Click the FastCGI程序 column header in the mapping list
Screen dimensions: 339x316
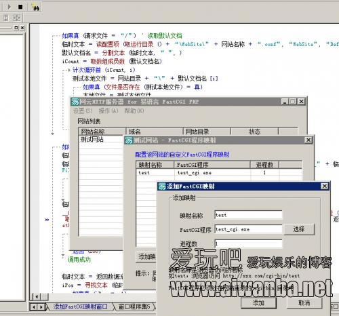pyautogui.click(x=212, y=165)
